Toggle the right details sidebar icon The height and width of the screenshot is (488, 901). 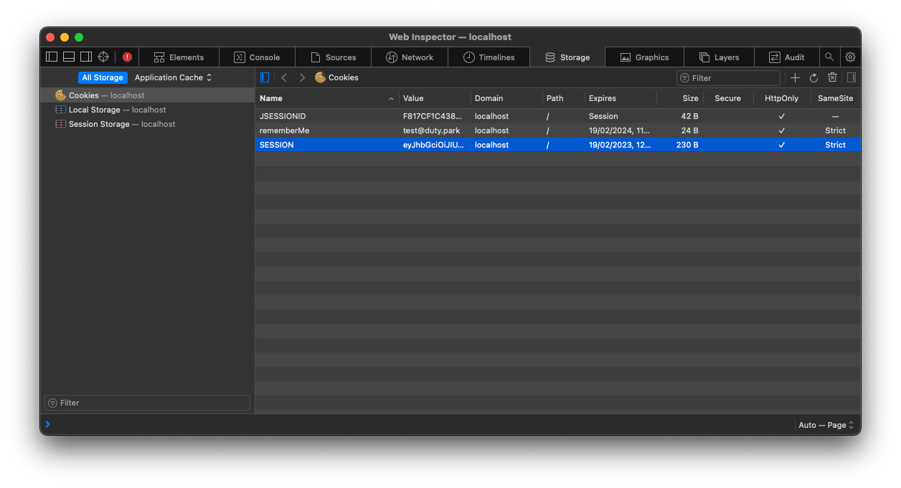[852, 77]
